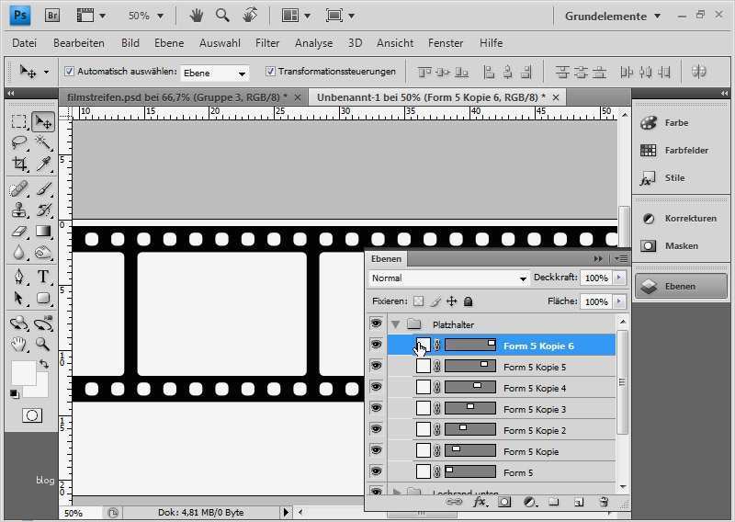735x522 pixels.
Task: Collapse the Platzhalter group
Action: click(396, 324)
